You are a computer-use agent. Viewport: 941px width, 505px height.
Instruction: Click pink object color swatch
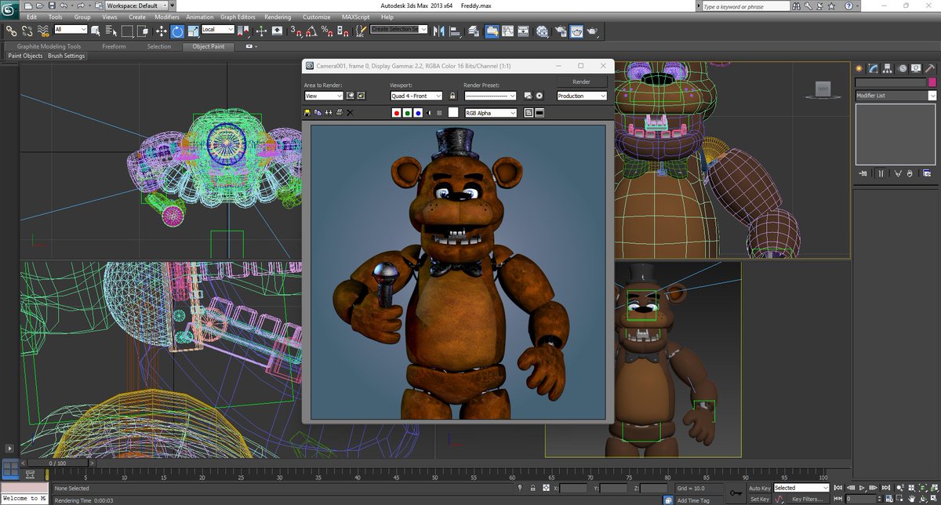(x=932, y=82)
